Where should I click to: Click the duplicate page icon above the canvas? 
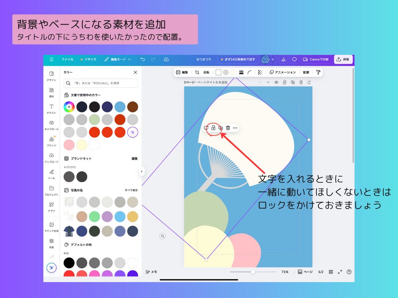click(x=293, y=82)
